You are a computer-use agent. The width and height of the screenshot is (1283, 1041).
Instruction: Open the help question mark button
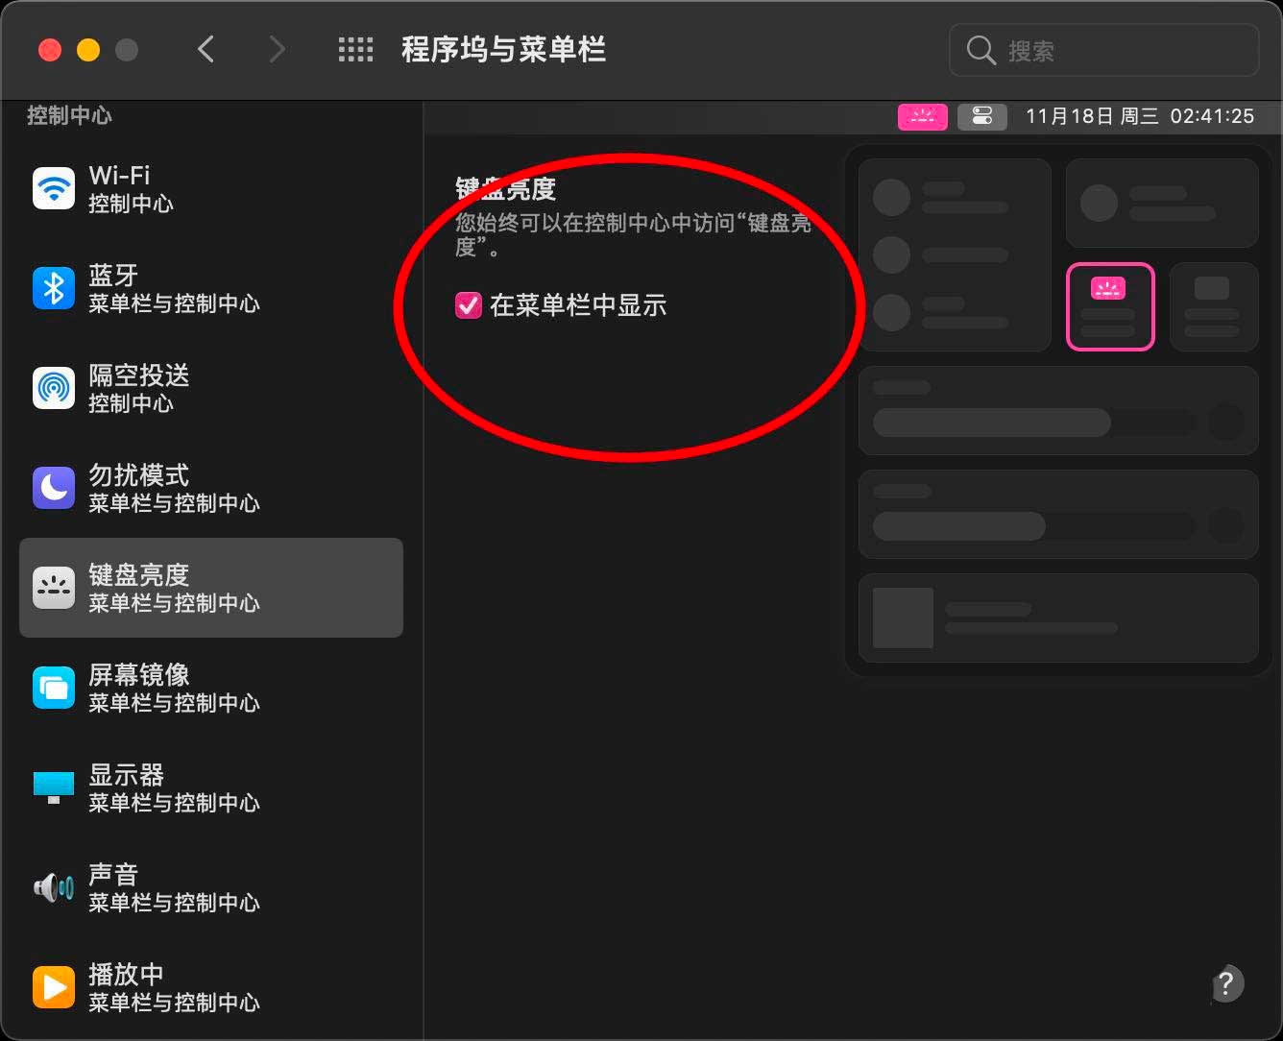pos(1226,984)
